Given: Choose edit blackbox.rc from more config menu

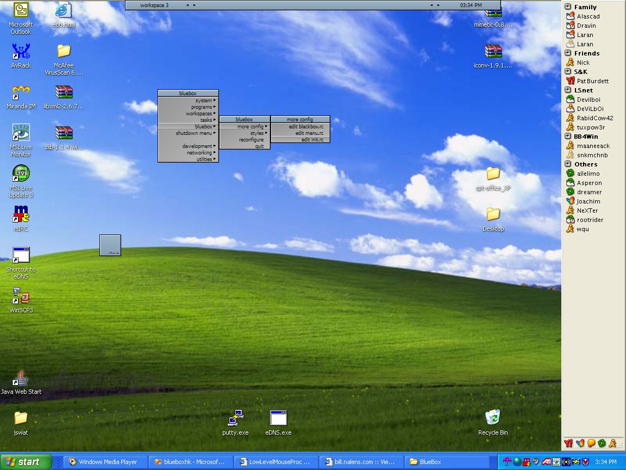Looking at the screenshot, I should click(300, 127).
